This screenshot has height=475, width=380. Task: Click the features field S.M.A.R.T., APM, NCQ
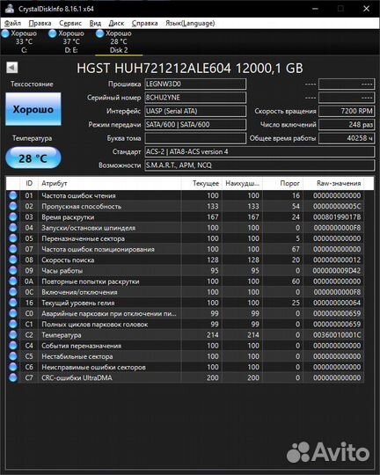click(x=259, y=165)
